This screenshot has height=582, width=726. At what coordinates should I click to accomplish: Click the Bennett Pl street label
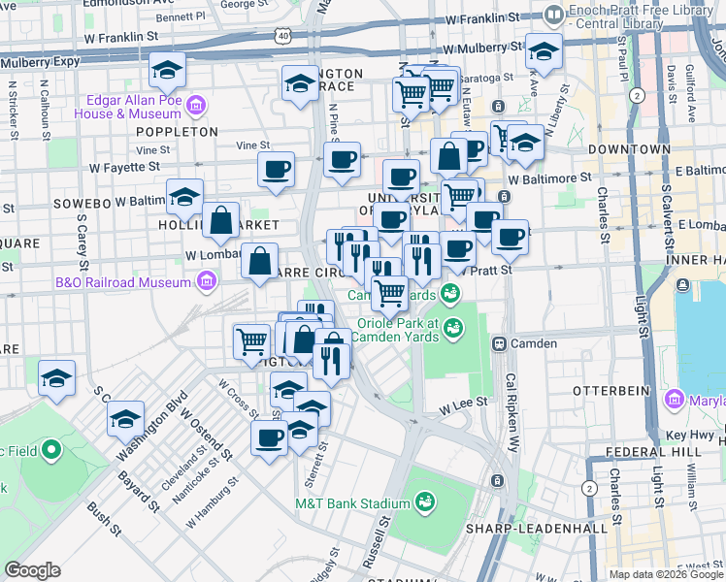coord(181,17)
